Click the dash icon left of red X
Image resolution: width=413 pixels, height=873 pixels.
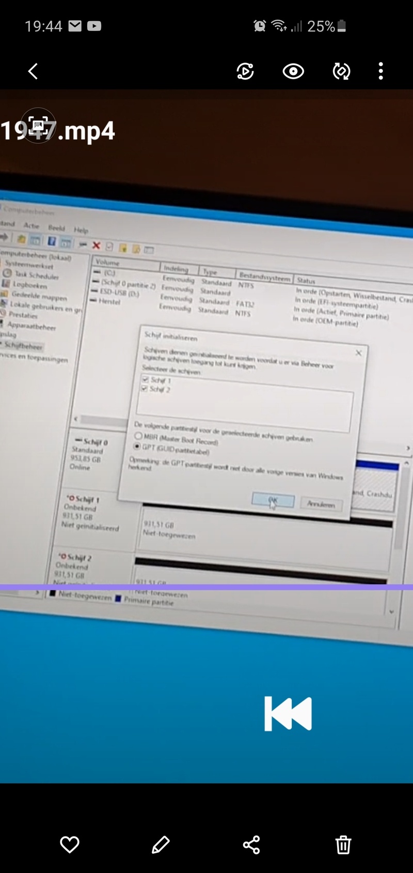point(83,244)
